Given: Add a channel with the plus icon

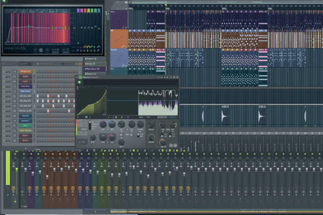Looking at the screenshot, I should (25, 149).
